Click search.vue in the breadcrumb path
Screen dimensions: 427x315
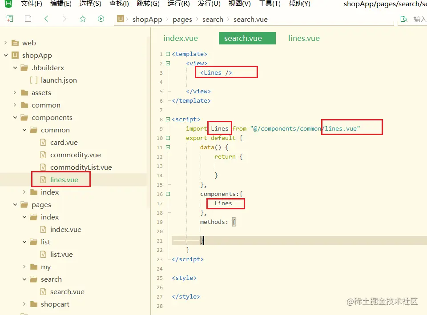250,19
